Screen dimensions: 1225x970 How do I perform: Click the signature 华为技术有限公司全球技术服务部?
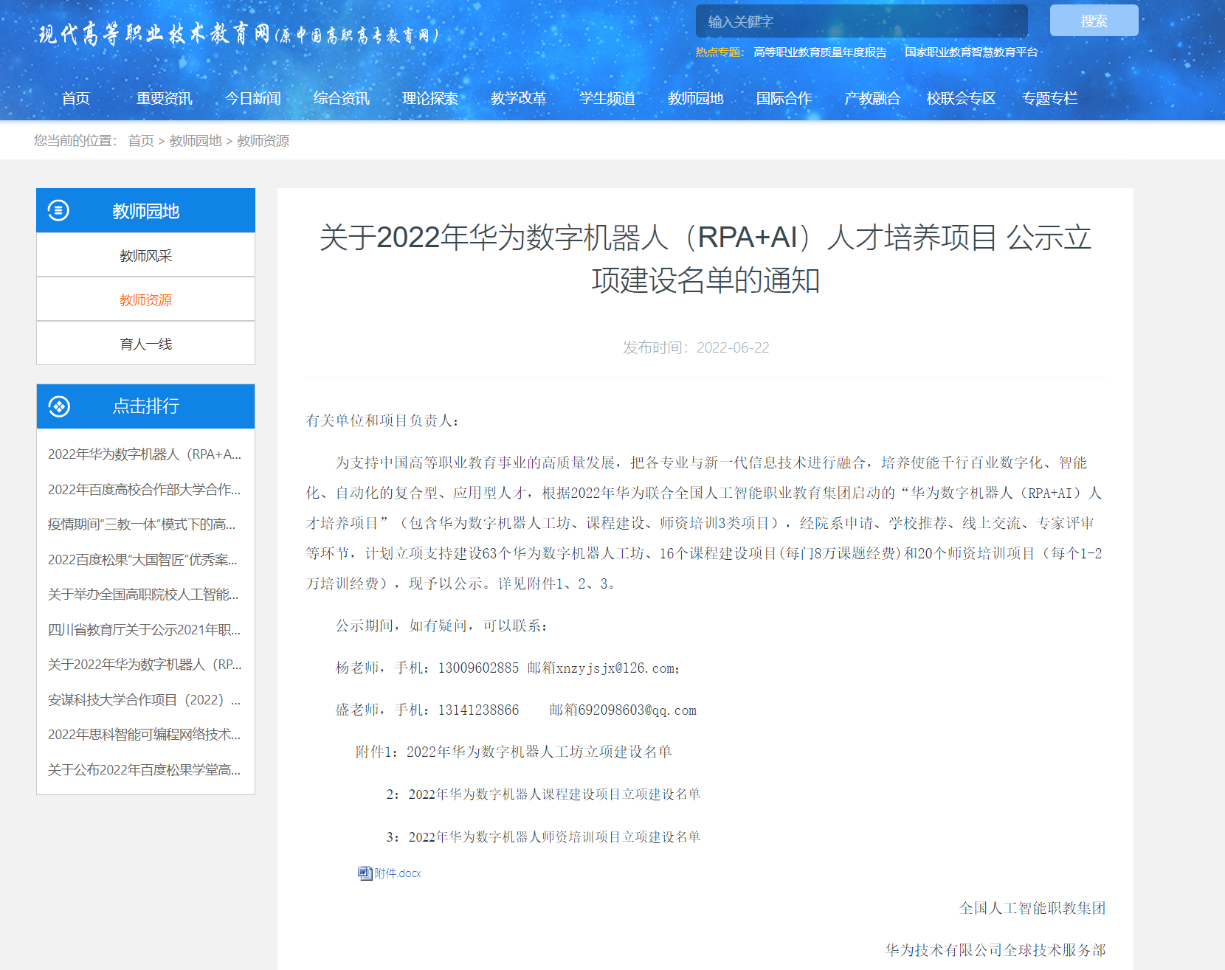click(x=995, y=950)
